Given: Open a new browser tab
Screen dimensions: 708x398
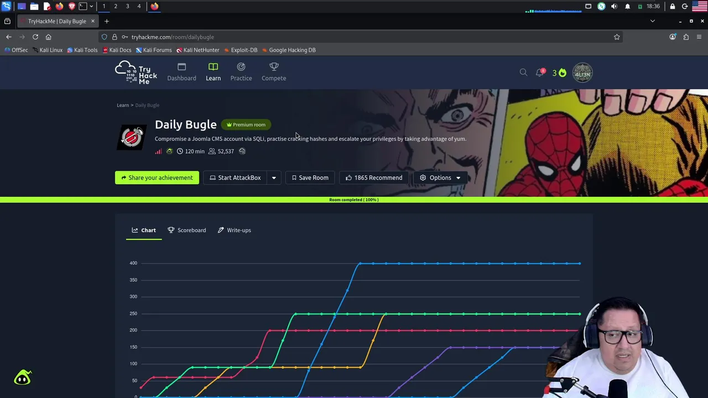Looking at the screenshot, I should 107,21.
